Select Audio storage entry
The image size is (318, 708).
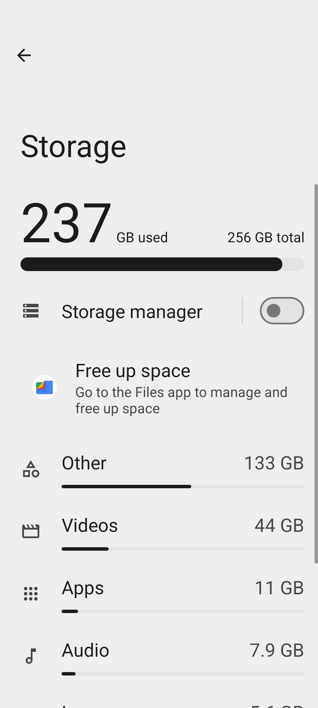[85, 650]
